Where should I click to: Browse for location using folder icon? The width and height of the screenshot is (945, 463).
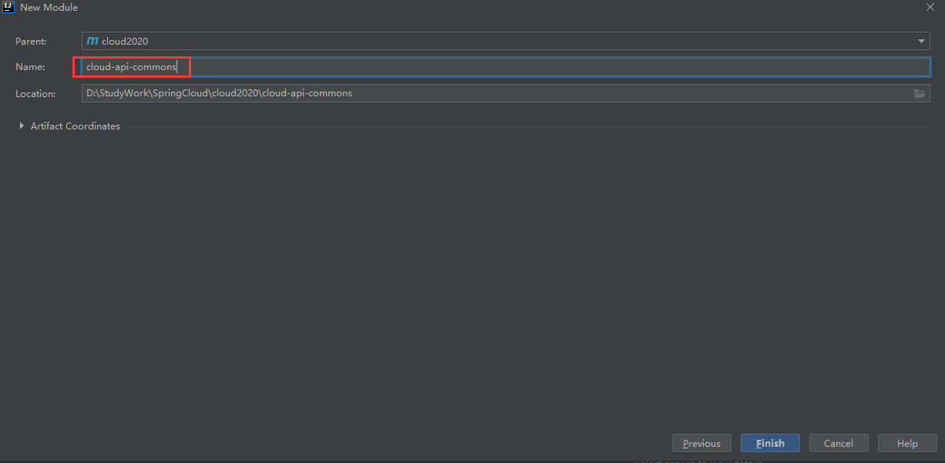920,93
